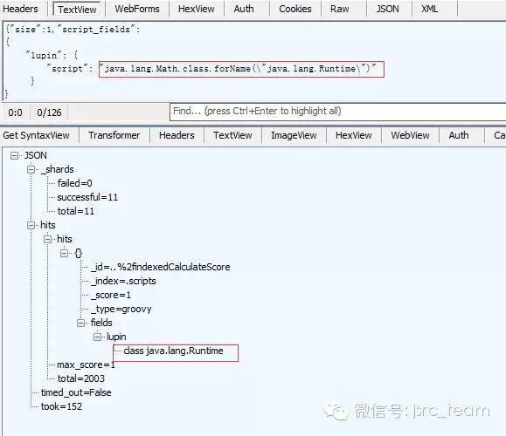This screenshot has width=506, height=436.
Task: Open the request HexView tab
Action: click(x=197, y=9)
